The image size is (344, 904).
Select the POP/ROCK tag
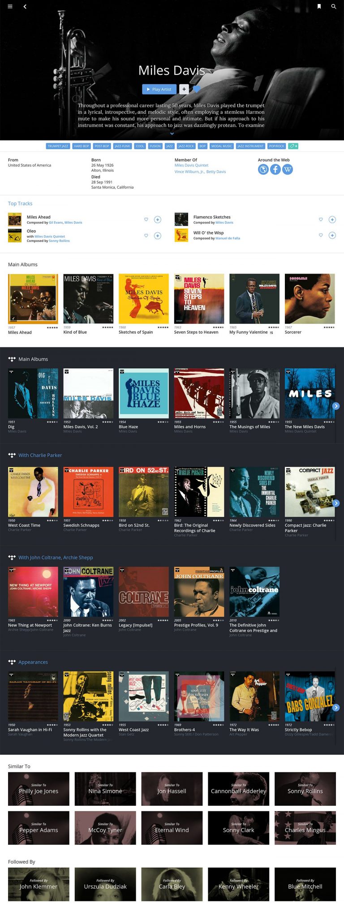(x=276, y=146)
